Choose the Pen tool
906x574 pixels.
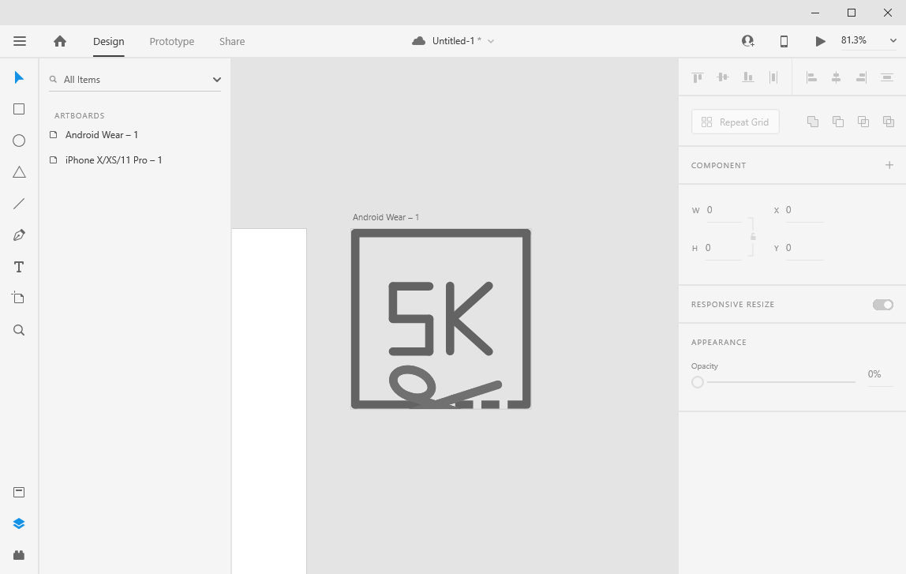(19, 235)
